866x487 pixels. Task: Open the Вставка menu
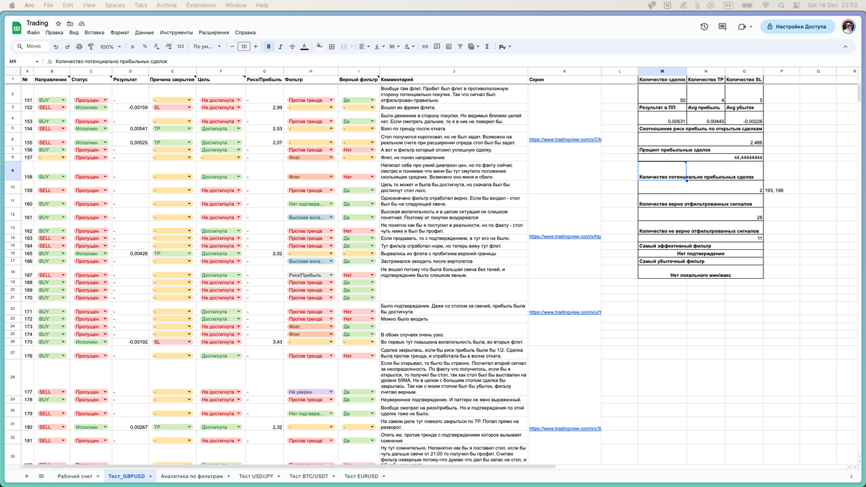pyautogui.click(x=94, y=32)
